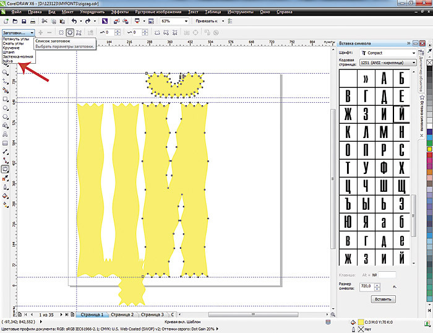Open the zoom level 63% dropdown
The width and height of the screenshot is (433, 333).
(x=186, y=21)
